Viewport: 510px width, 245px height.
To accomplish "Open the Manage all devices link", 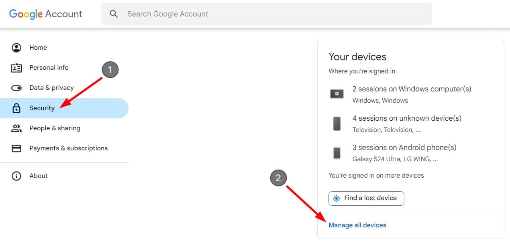I will [357, 225].
